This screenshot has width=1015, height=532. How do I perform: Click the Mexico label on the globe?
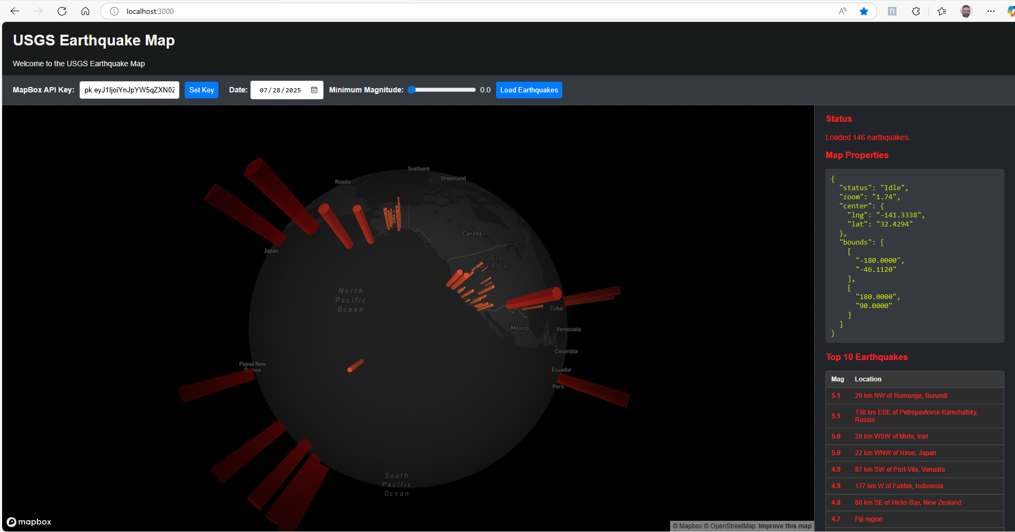520,328
